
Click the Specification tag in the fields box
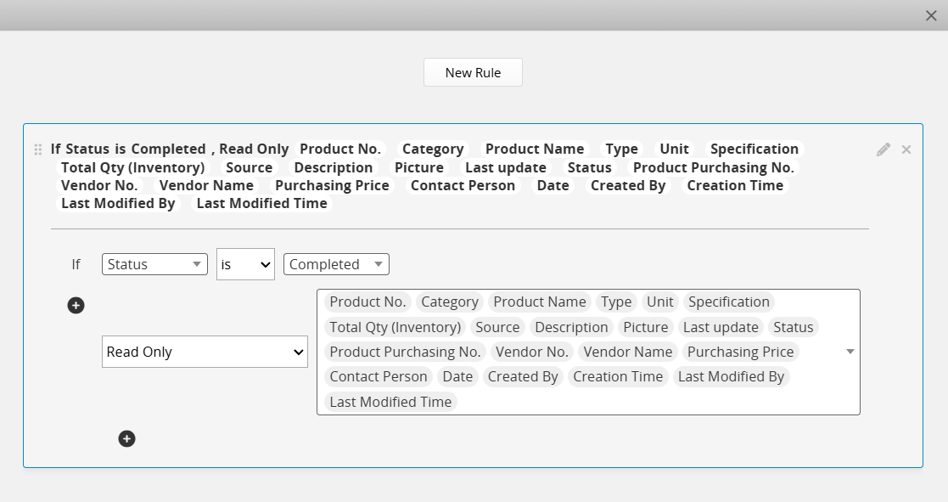click(728, 302)
